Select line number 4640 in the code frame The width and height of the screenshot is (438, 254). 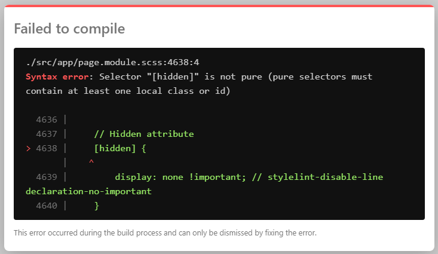tap(46, 206)
